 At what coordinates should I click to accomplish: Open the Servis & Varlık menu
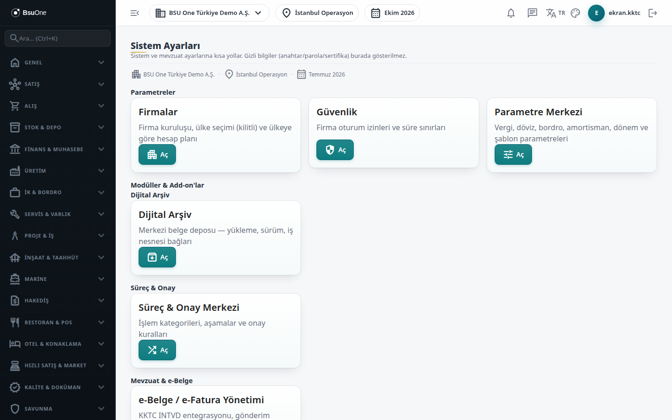coord(58,214)
